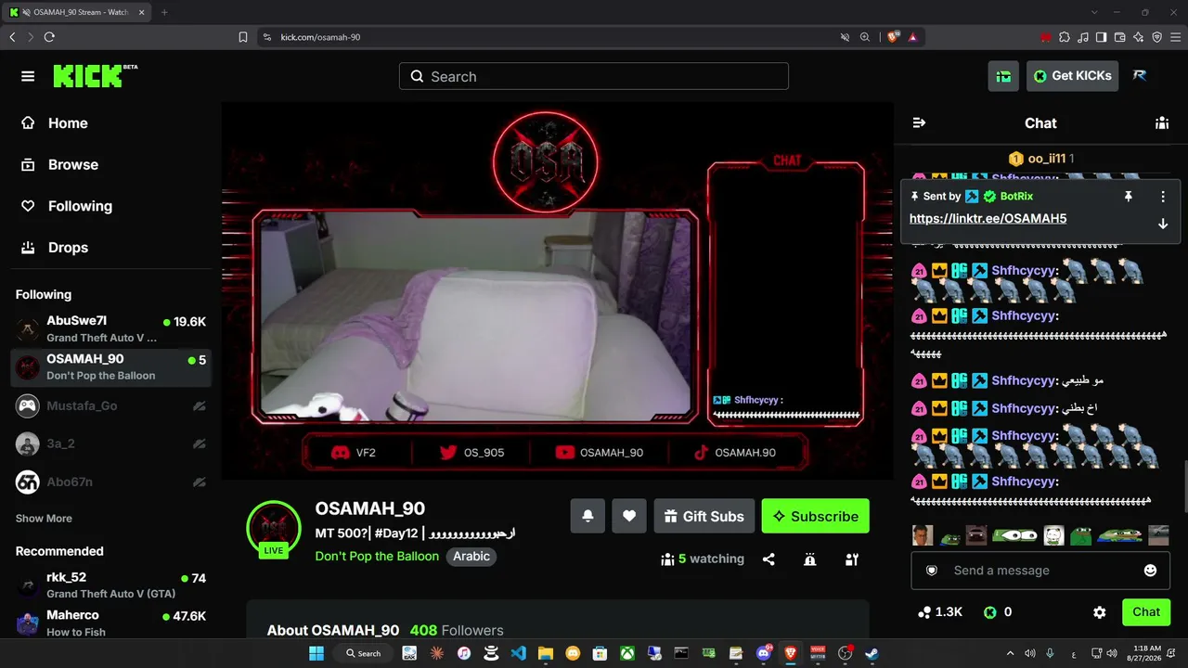Open a new browser tab
Viewport: 1188px width, 668px height.
point(164,12)
